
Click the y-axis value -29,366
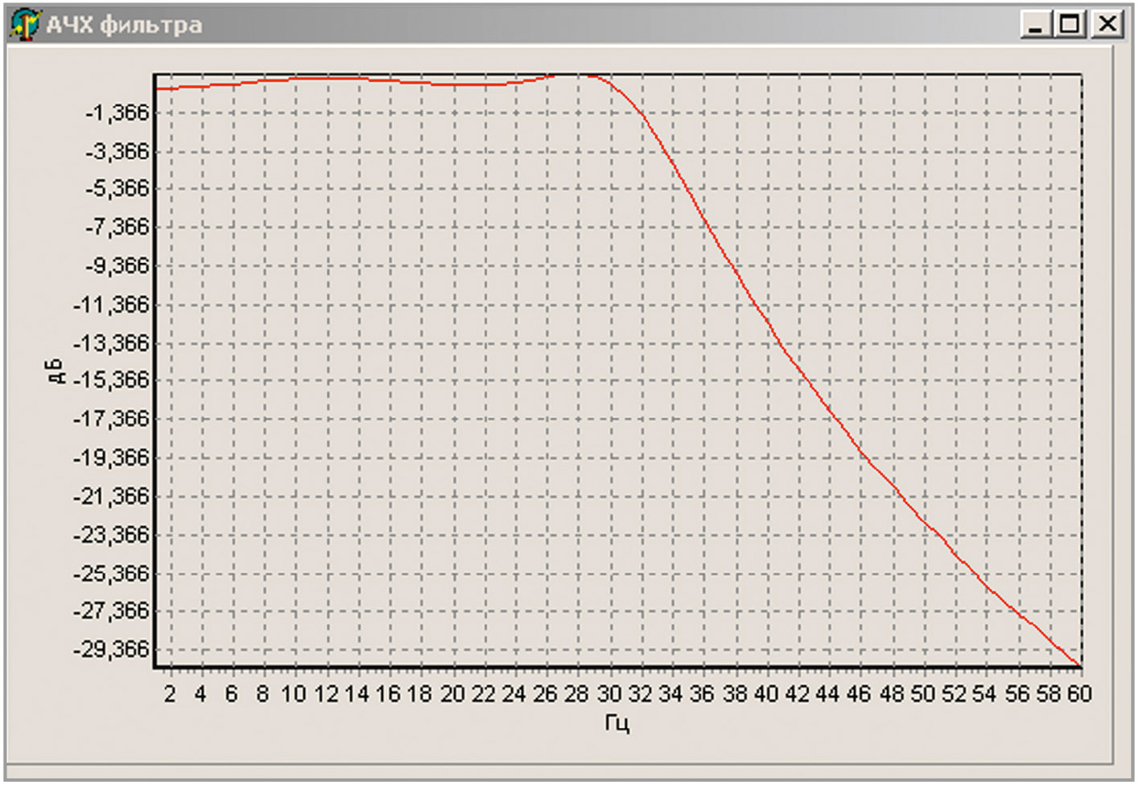(112, 648)
